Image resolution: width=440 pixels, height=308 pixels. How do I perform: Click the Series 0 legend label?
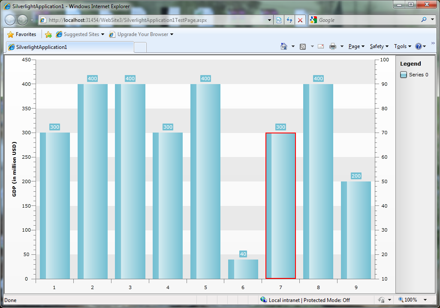(419, 75)
